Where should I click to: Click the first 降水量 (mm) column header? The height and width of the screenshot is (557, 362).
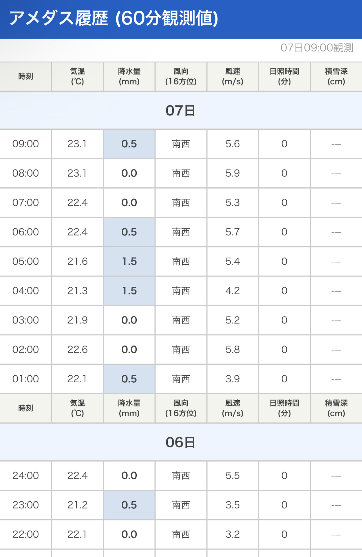tap(129, 77)
